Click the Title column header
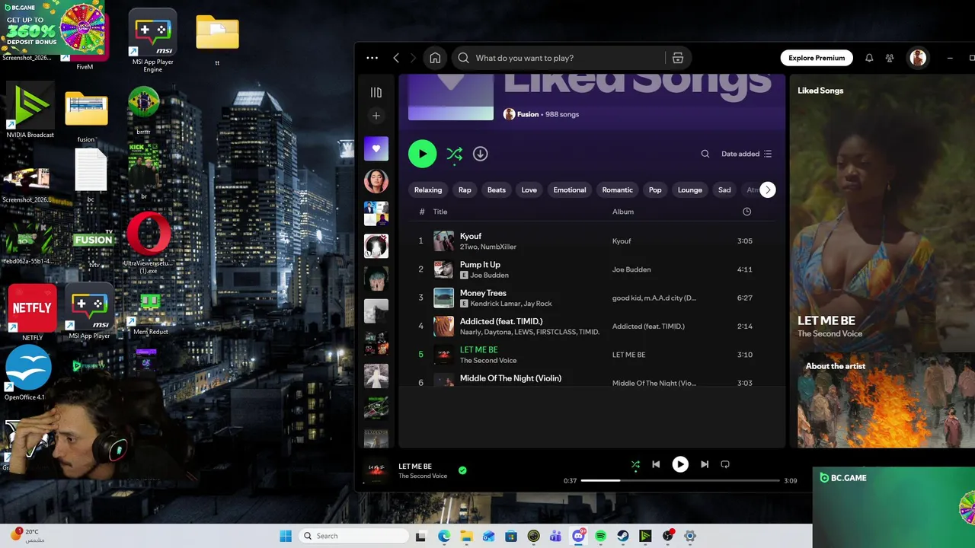The height and width of the screenshot is (548, 975). [x=440, y=212]
